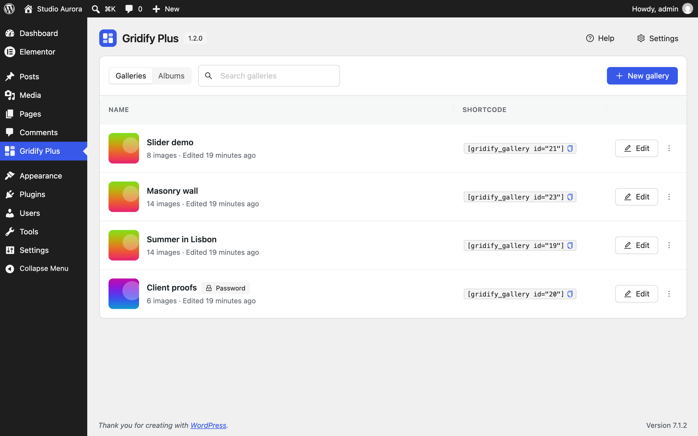Viewport: 698px width, 436px height.
Task: Switch to the Galleries tab
Action: coord(131,75)
